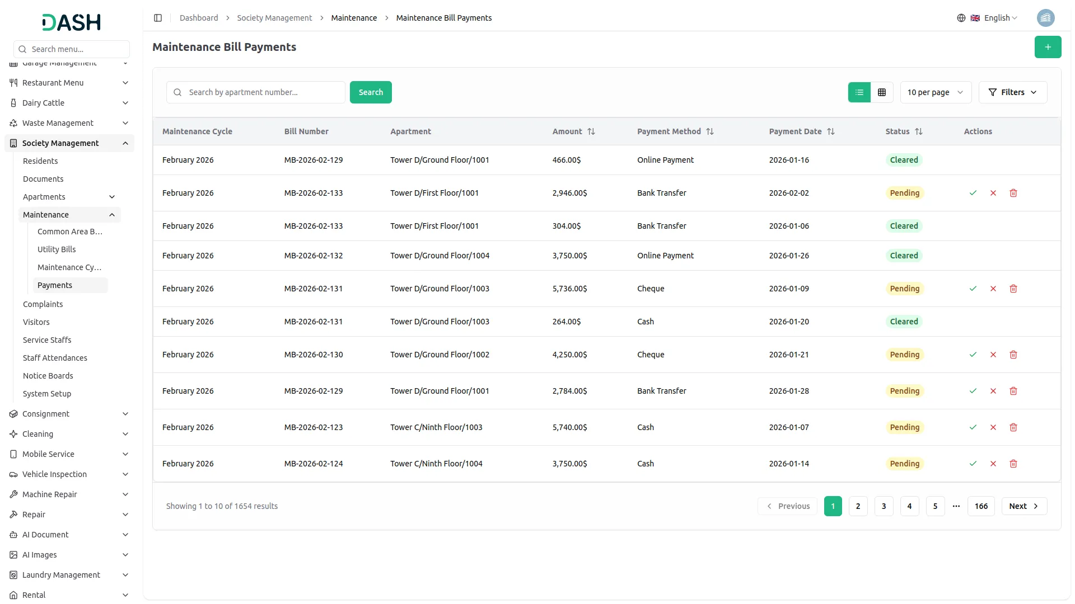Click the apartment number search field

(x=263, y=92)
